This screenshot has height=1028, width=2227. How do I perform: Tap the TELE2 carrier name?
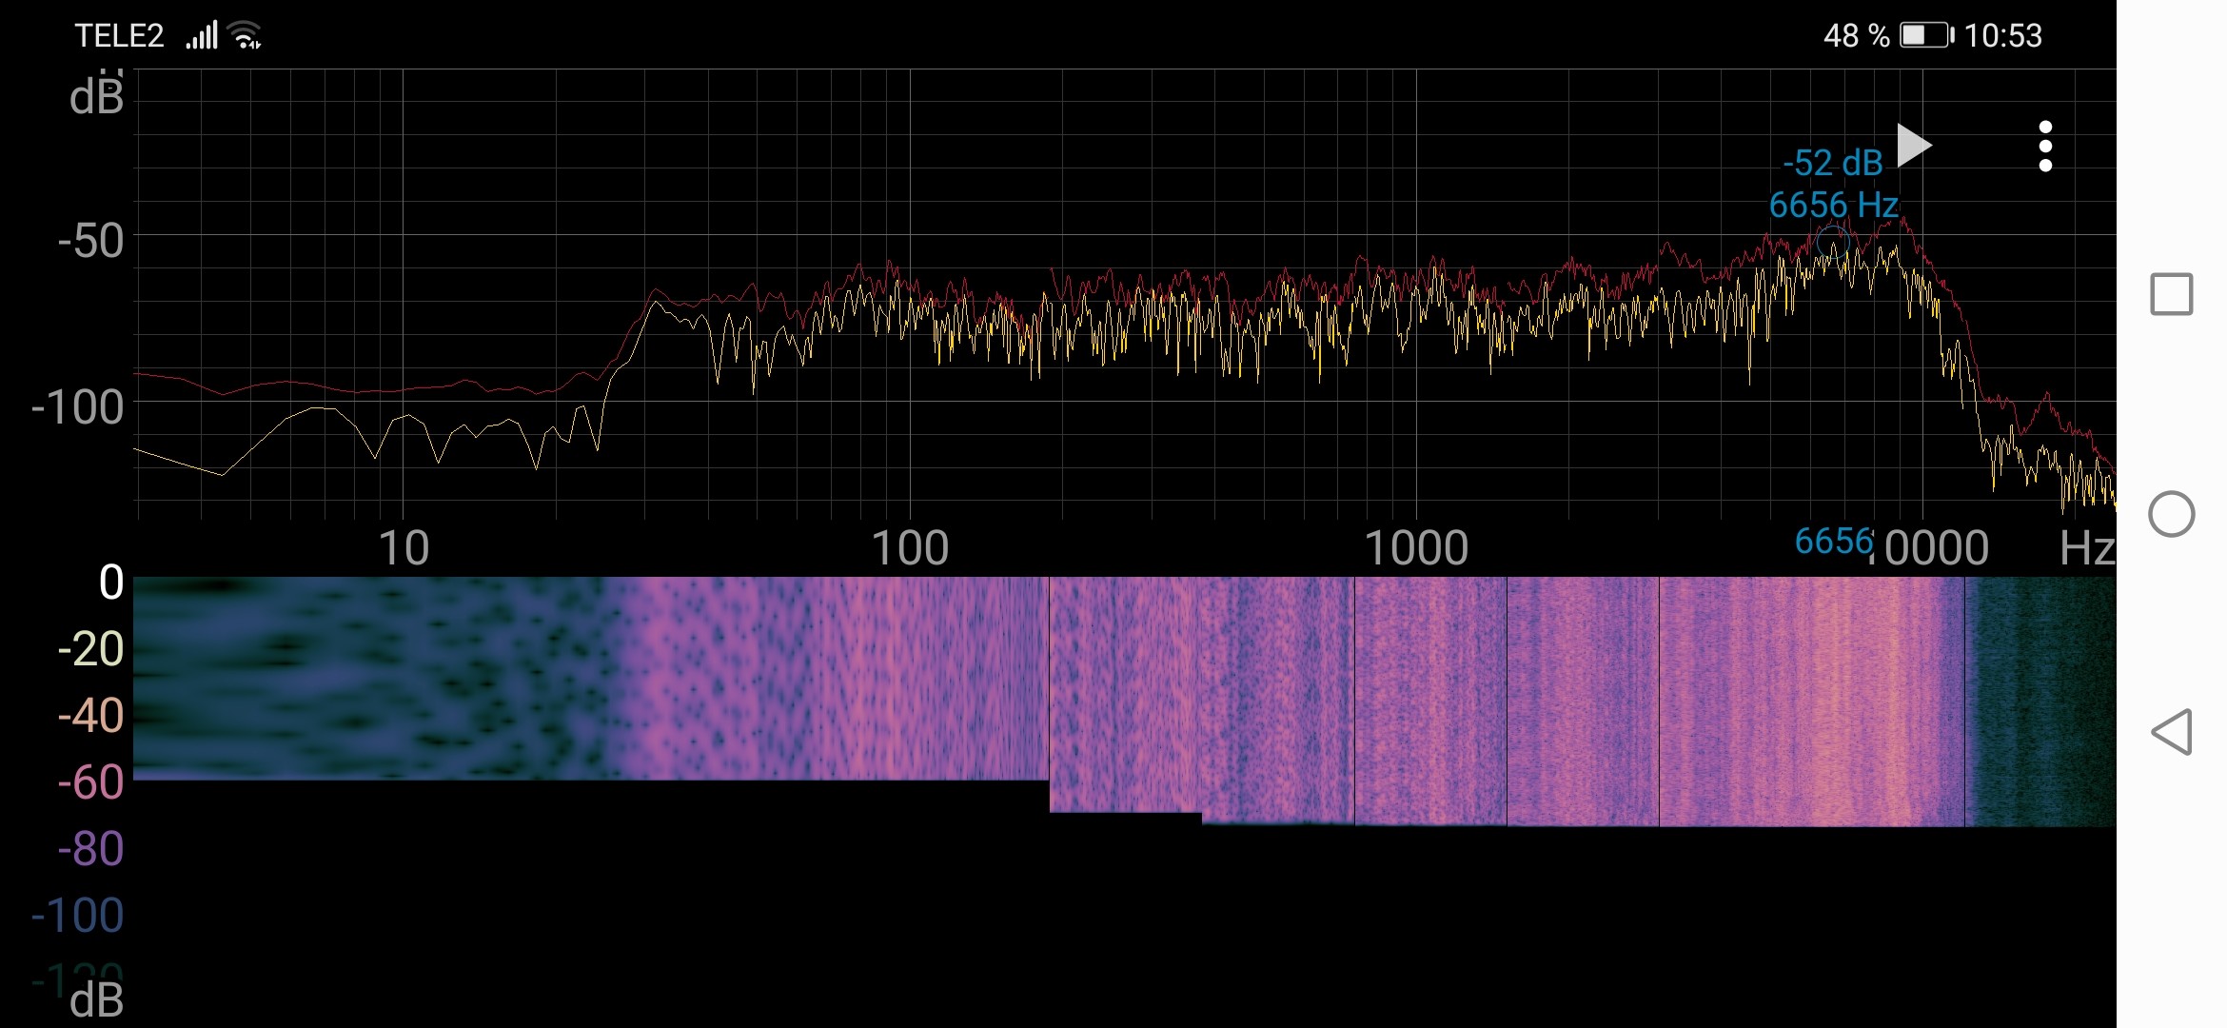point(119,36)
